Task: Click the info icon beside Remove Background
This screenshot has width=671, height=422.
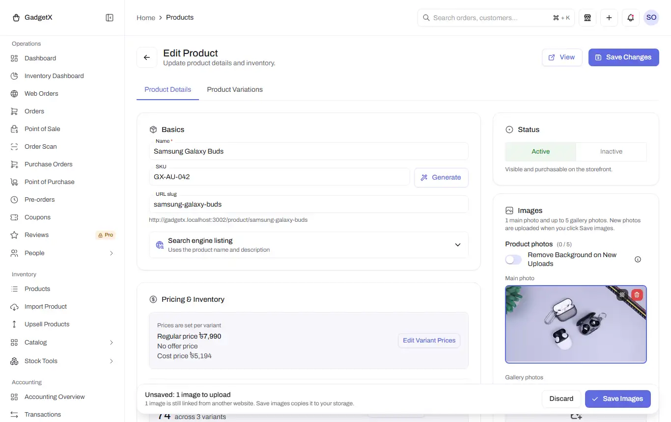Action: pos(638,260)
